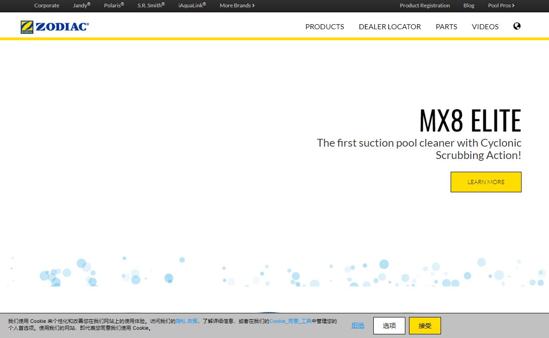Click the Learn More button
549x338 pixels.
pyautogui.click(x=486, y=182)
